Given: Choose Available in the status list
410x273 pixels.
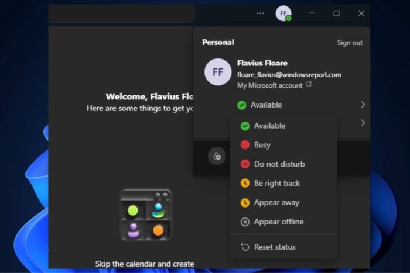Looking at the screenshot, I should [283, 126].
